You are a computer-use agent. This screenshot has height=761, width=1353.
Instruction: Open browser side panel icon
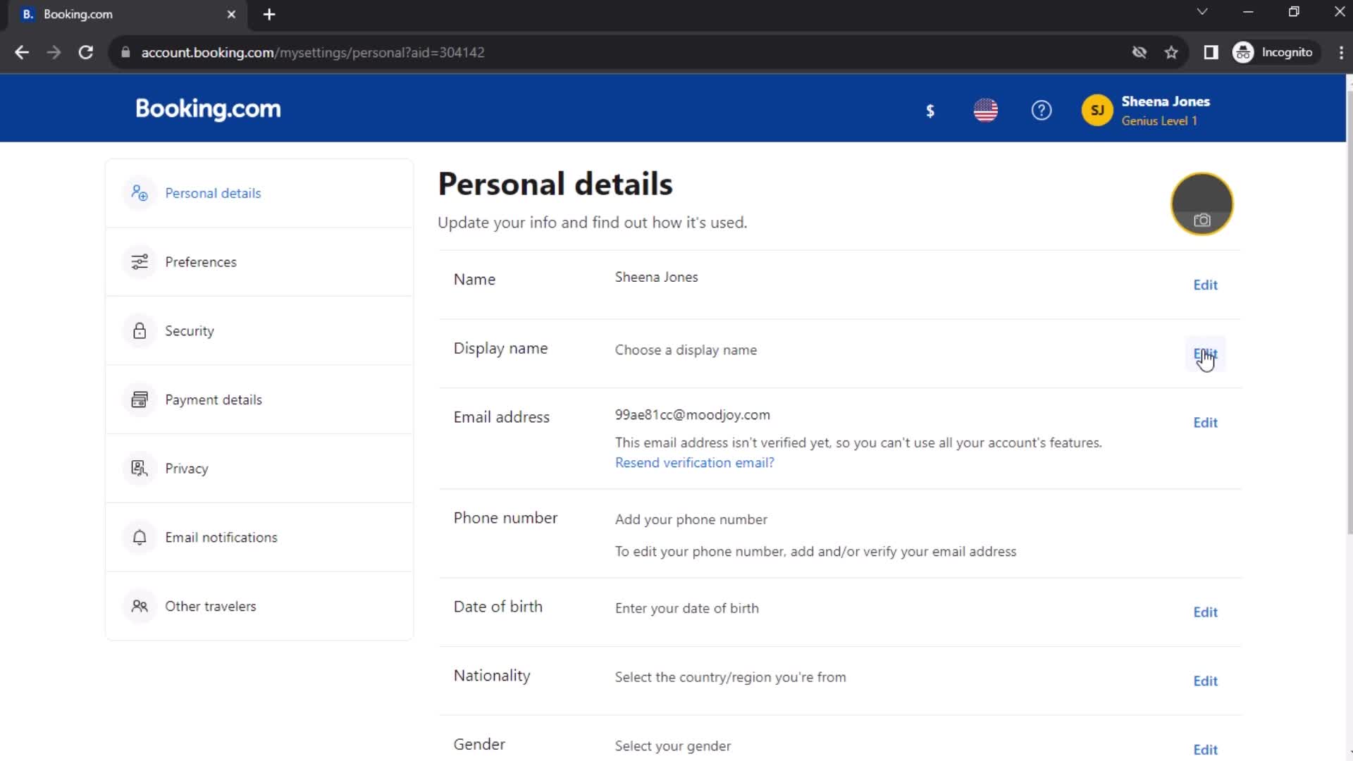[x=1211, y=52]
